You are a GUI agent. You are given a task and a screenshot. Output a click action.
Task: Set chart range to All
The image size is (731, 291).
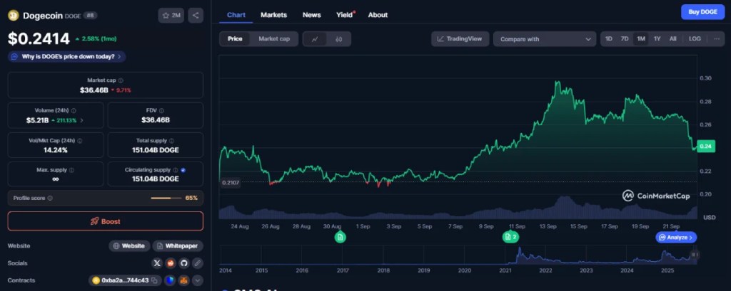[x=672, y=39]
